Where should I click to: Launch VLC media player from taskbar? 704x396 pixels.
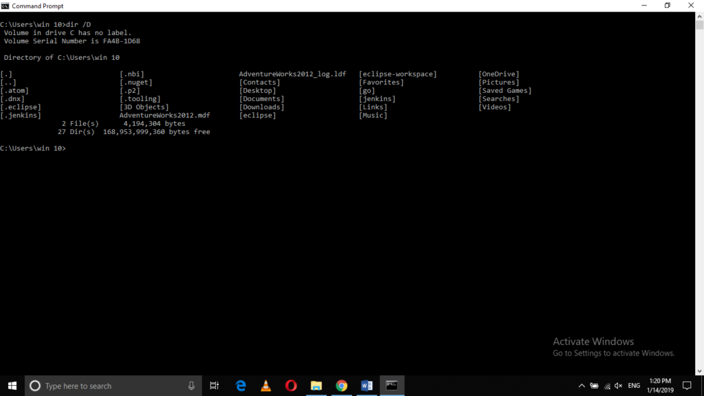point(265,386)
